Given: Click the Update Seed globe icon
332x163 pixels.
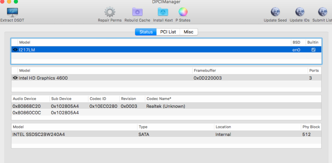Looking at the screenshot, I should coord(275,12).
